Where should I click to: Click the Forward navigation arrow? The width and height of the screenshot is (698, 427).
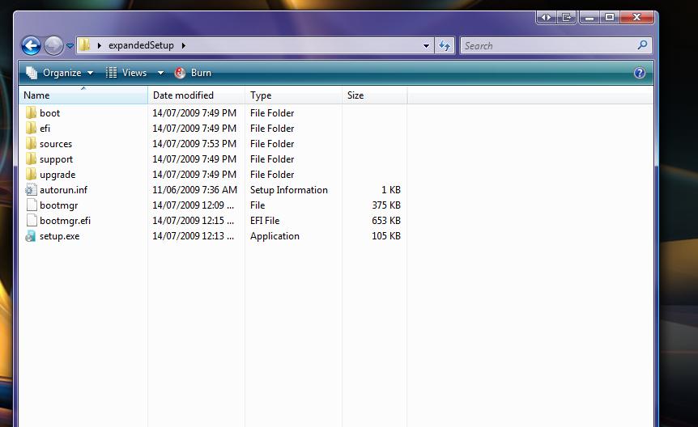click(x=53, y=45)
